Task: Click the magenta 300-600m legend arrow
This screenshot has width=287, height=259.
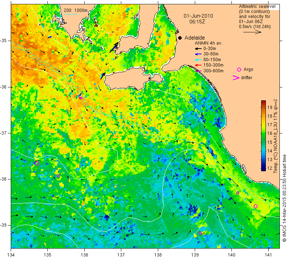Action: click(x=198, y=71)
